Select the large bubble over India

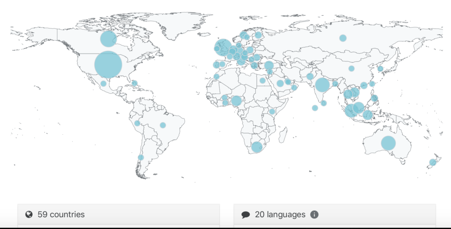pos(322,85)
